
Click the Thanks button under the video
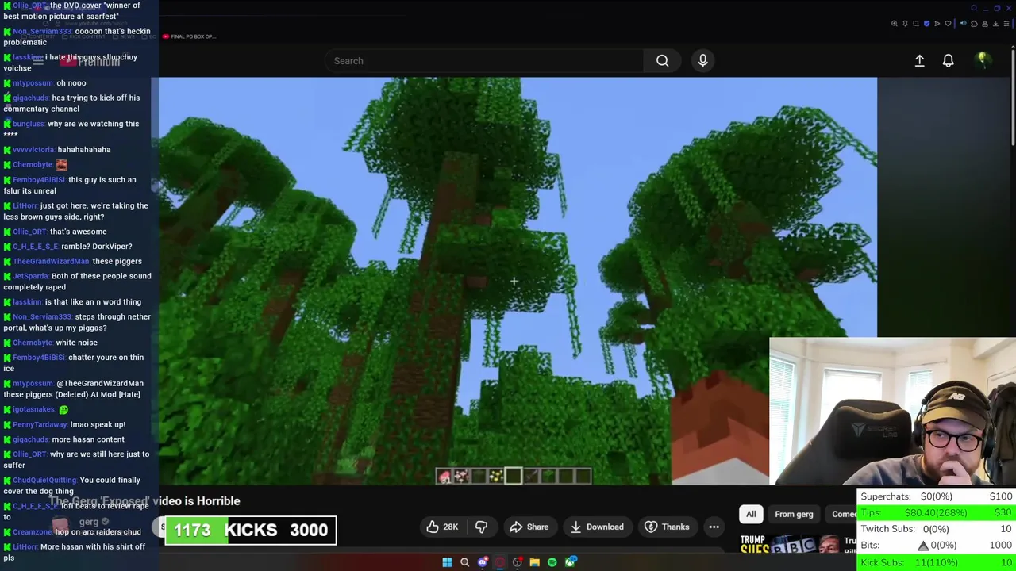pyautogui.click(x=667, y=527)
